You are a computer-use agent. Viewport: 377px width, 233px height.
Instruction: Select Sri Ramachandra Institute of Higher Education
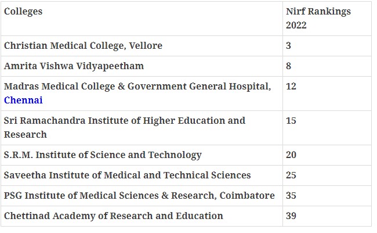[124, 120]
